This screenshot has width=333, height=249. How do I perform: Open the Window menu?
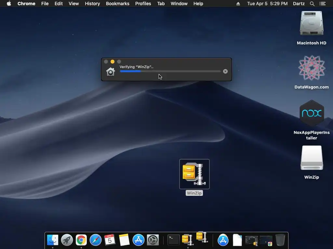[179, 4]
